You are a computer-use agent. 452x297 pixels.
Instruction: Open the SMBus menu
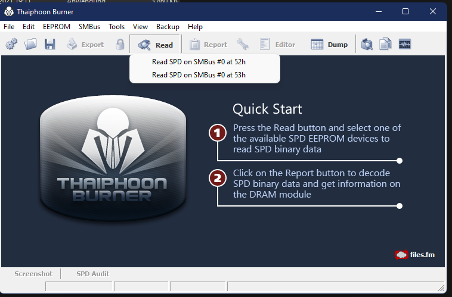(x=89, y=27)
